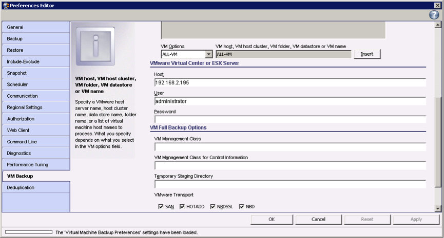Open the Authorization tab

click(x=36, y=119)
